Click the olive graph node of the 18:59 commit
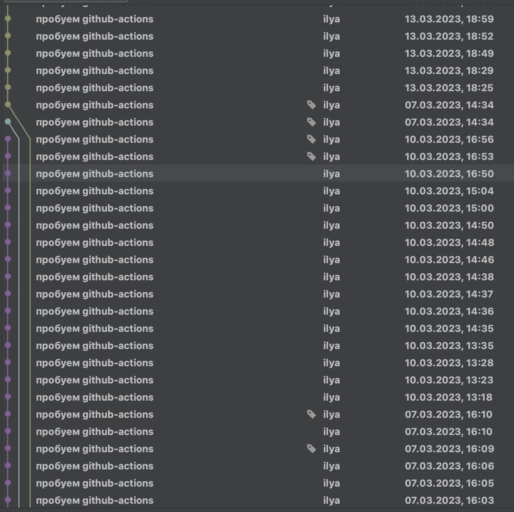The height and width of the screenshot is (512, 514). tap(8, 19)
